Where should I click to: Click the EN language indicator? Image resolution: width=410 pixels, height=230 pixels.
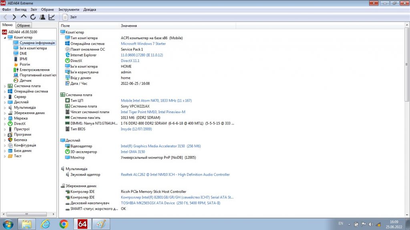341,224
